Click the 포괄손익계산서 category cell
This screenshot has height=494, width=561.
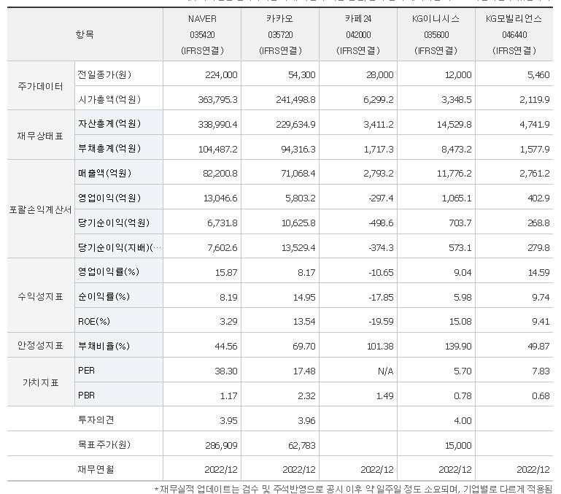coord(40,209)
